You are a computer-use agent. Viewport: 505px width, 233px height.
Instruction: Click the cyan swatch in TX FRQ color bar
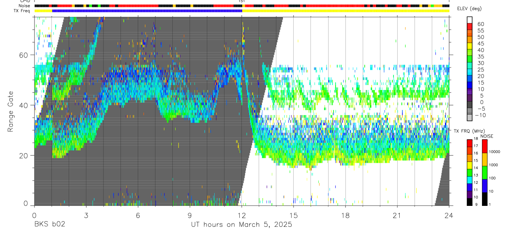[x=470, y=180]
